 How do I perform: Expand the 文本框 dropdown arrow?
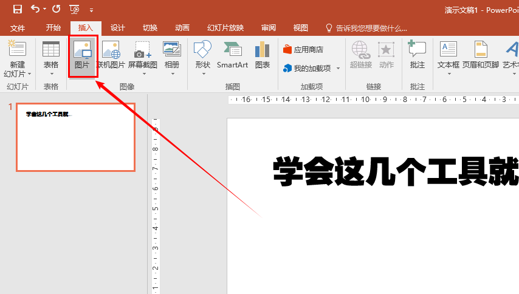(x=449, y=73)
